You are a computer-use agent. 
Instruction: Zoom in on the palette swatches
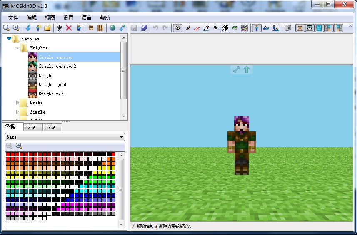(19, 146)
